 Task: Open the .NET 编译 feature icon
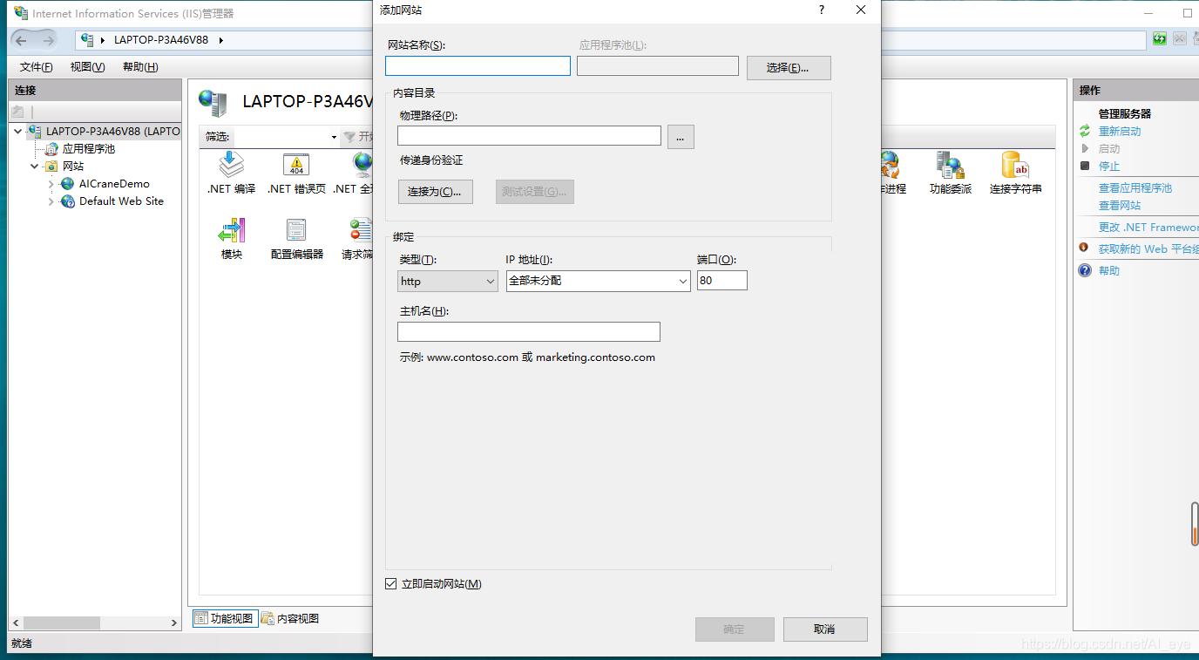click(x=231, y=173)
